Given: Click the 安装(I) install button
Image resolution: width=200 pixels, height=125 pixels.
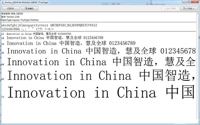Looking at the screenshot, I should [x=30, y=9].
